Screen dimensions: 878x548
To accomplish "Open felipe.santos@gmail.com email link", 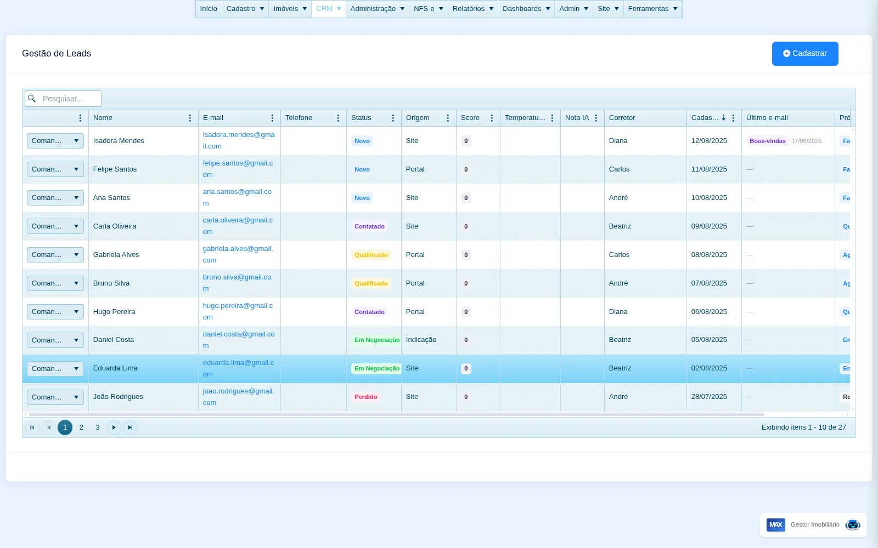I will click(238, 169).
